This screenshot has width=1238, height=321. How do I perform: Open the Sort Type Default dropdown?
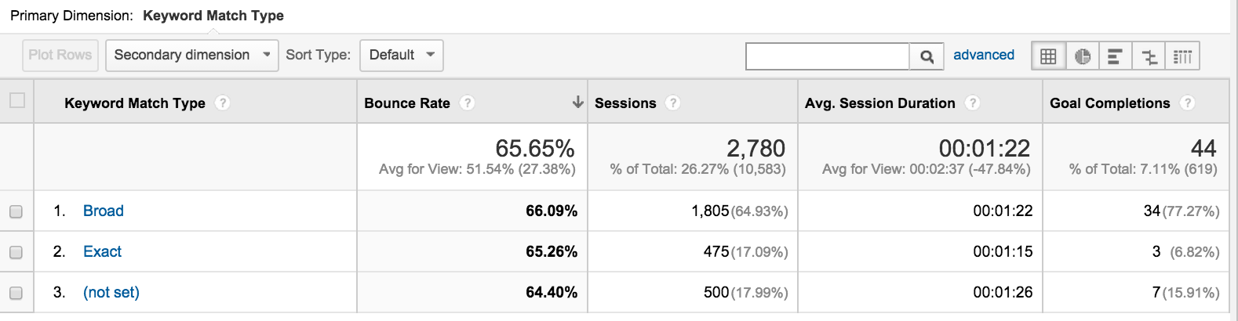pos(402,56)
